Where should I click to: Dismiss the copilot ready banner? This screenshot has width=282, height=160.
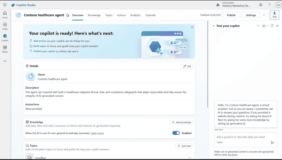pos(192,27)
